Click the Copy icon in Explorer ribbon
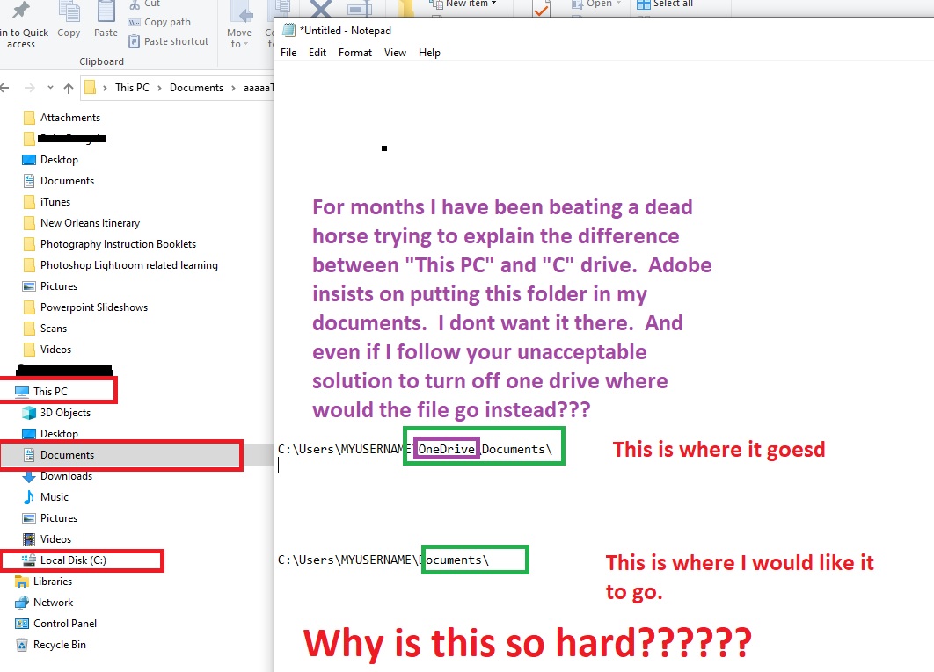Image resolution: width=934 pixels, height=672 pixels. point(69,12)
